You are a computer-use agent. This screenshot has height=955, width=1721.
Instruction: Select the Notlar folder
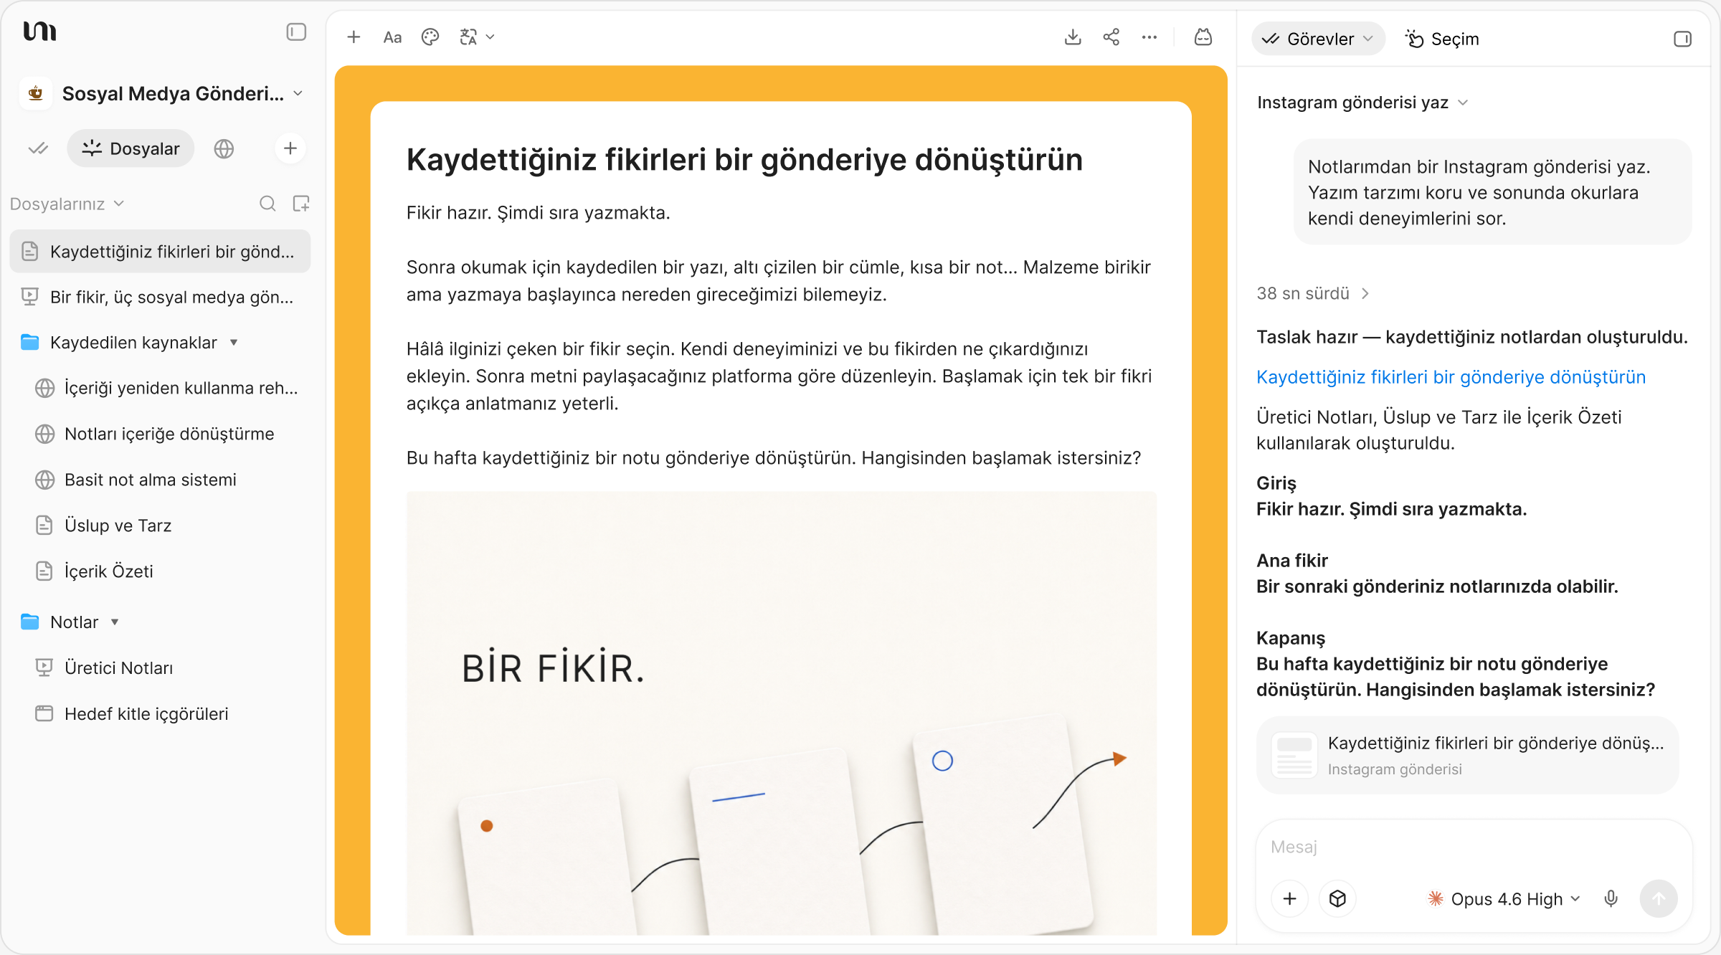(74, 622)
